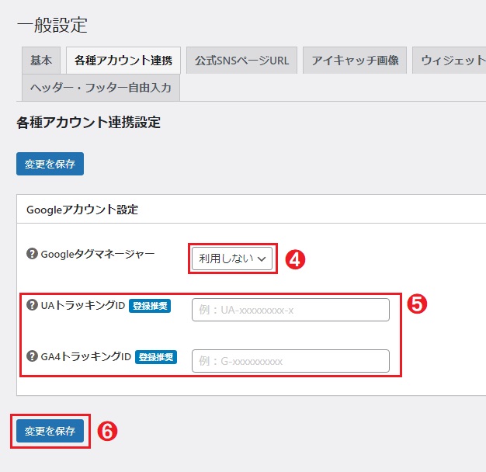Screen dimensions: 486x472
Task: Click the Googleアカウント設定 section header
Action: click(x=82, y=210)
